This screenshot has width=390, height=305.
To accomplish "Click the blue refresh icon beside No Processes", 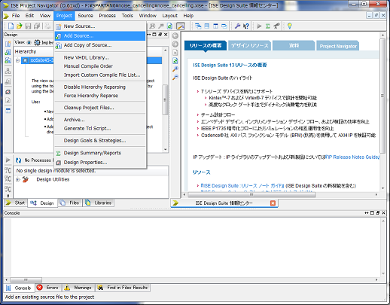I will pyautogui.click(x=18, y=160).
